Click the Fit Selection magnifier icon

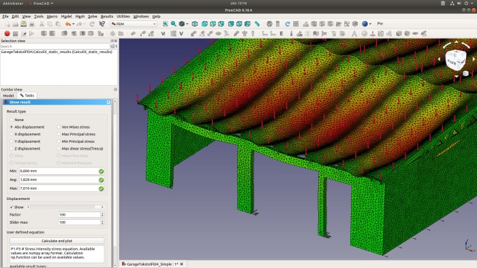(x=173, y=24)
